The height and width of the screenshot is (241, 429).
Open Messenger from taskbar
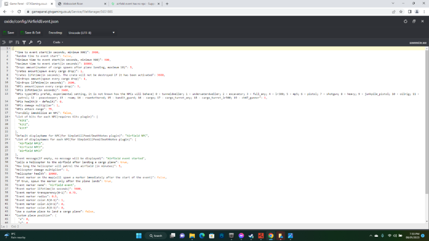pyautogui.click(x=241, y=235)
